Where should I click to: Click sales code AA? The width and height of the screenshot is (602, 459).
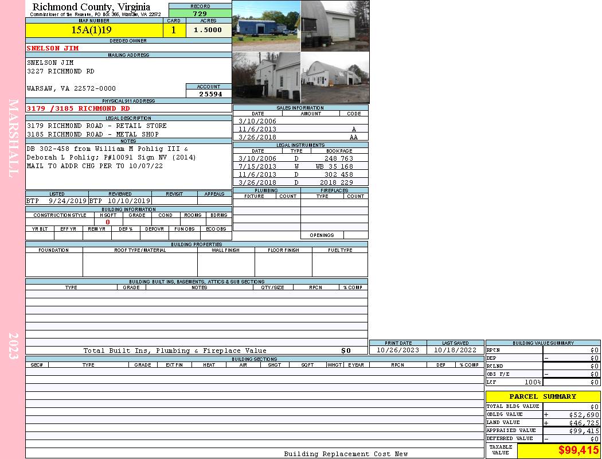click(x=354, y=137)
